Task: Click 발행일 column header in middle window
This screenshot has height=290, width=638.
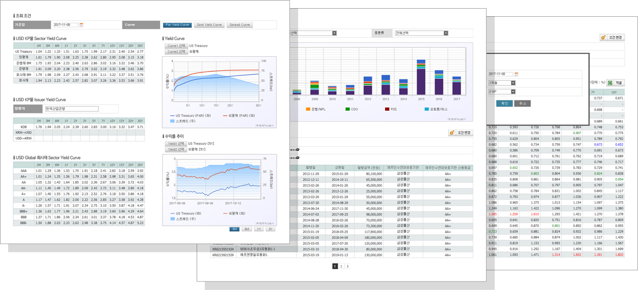Action: [x=310, y=167]
